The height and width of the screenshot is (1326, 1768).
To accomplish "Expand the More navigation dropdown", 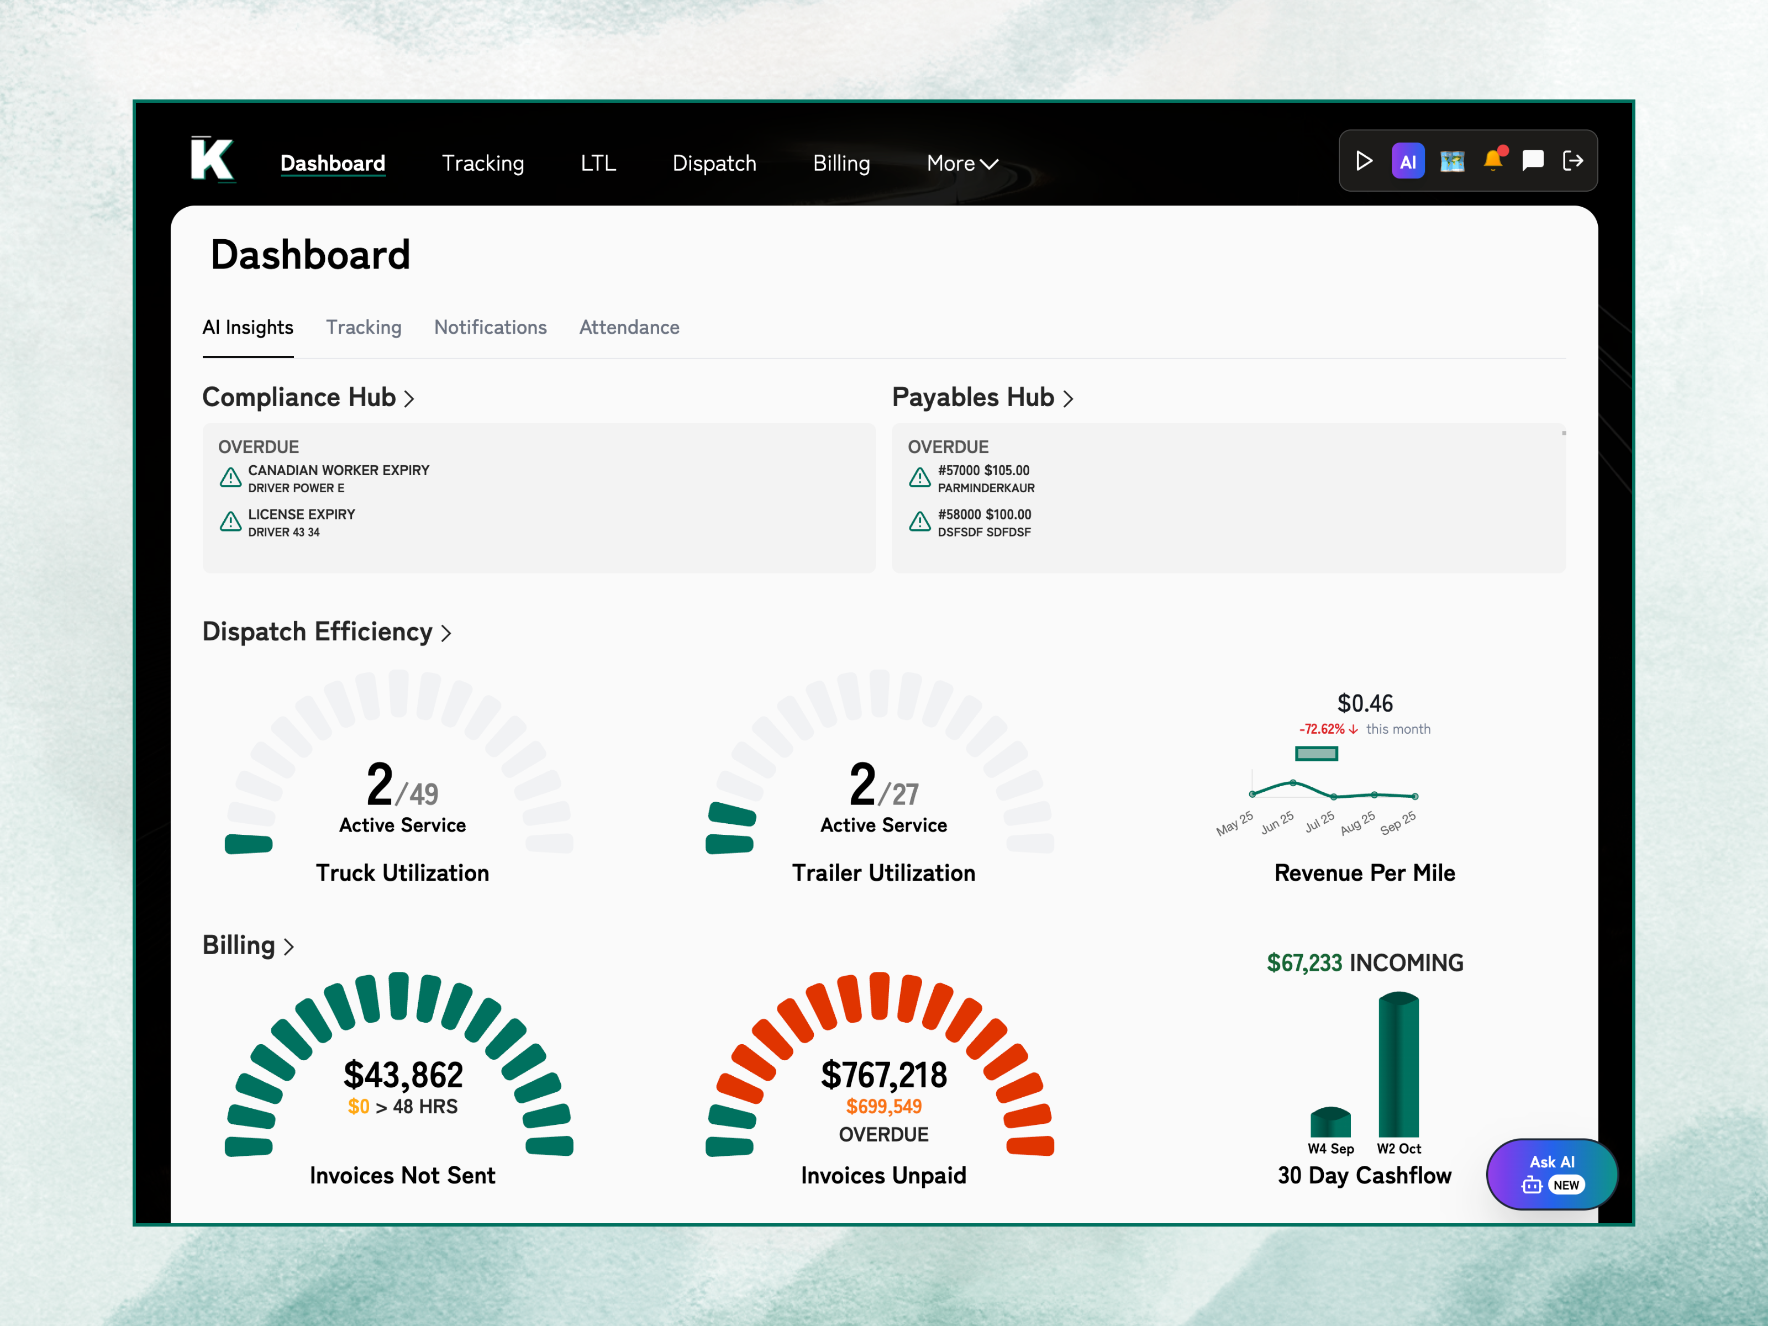I will point(961,163).
